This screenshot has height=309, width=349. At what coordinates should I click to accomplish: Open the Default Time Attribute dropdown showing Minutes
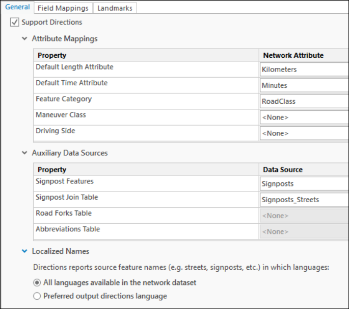pyautogui.click(x=304, y=85)
